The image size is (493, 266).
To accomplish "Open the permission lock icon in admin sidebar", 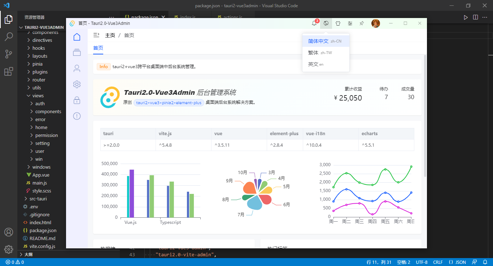I will 77,100.
